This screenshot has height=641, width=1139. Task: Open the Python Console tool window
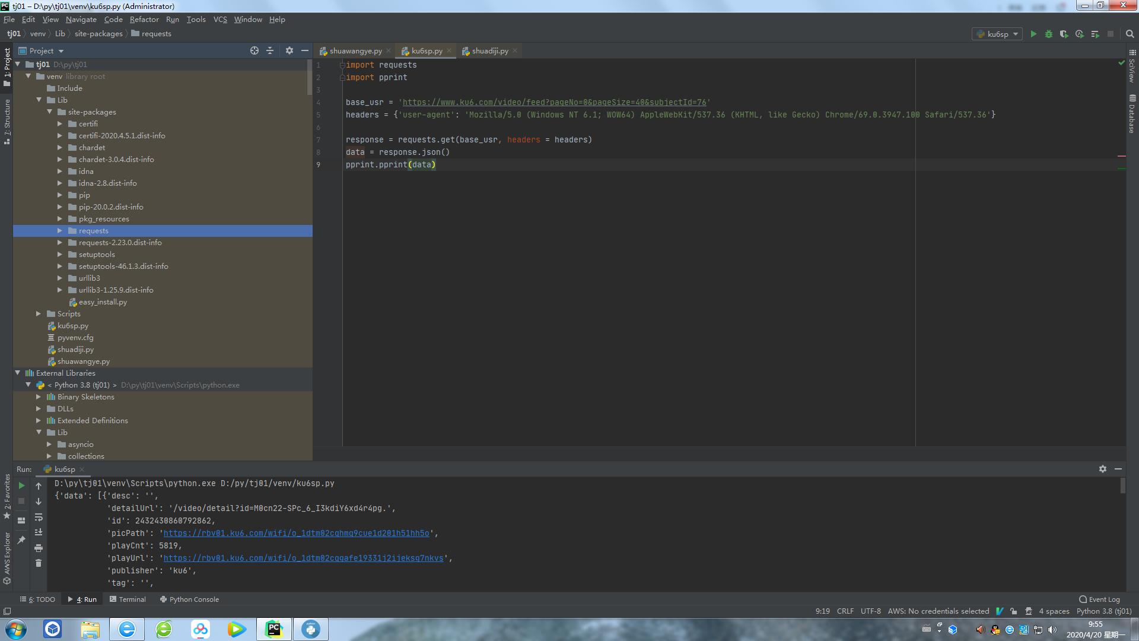point(189,599)
